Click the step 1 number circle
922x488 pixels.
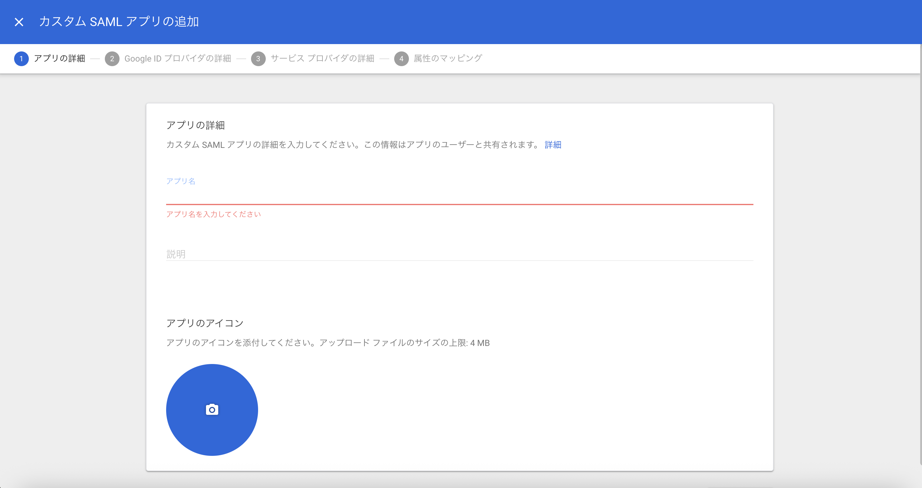21,59
